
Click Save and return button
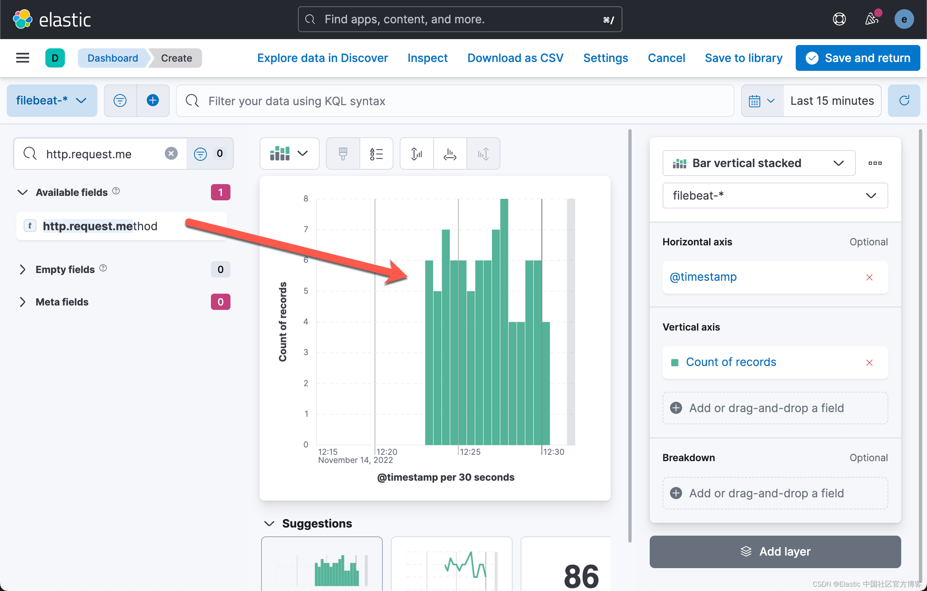(x=857, y=58)
